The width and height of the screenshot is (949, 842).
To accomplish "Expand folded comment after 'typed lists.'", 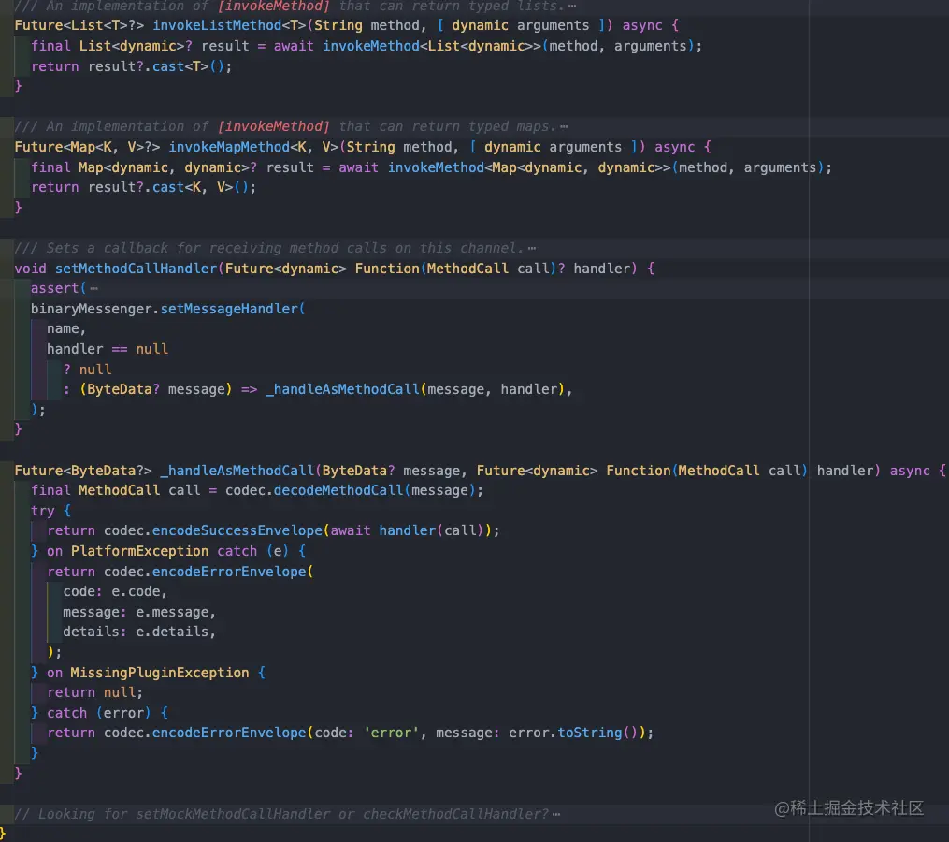I will pyautogui.click(x=572, y=6).
